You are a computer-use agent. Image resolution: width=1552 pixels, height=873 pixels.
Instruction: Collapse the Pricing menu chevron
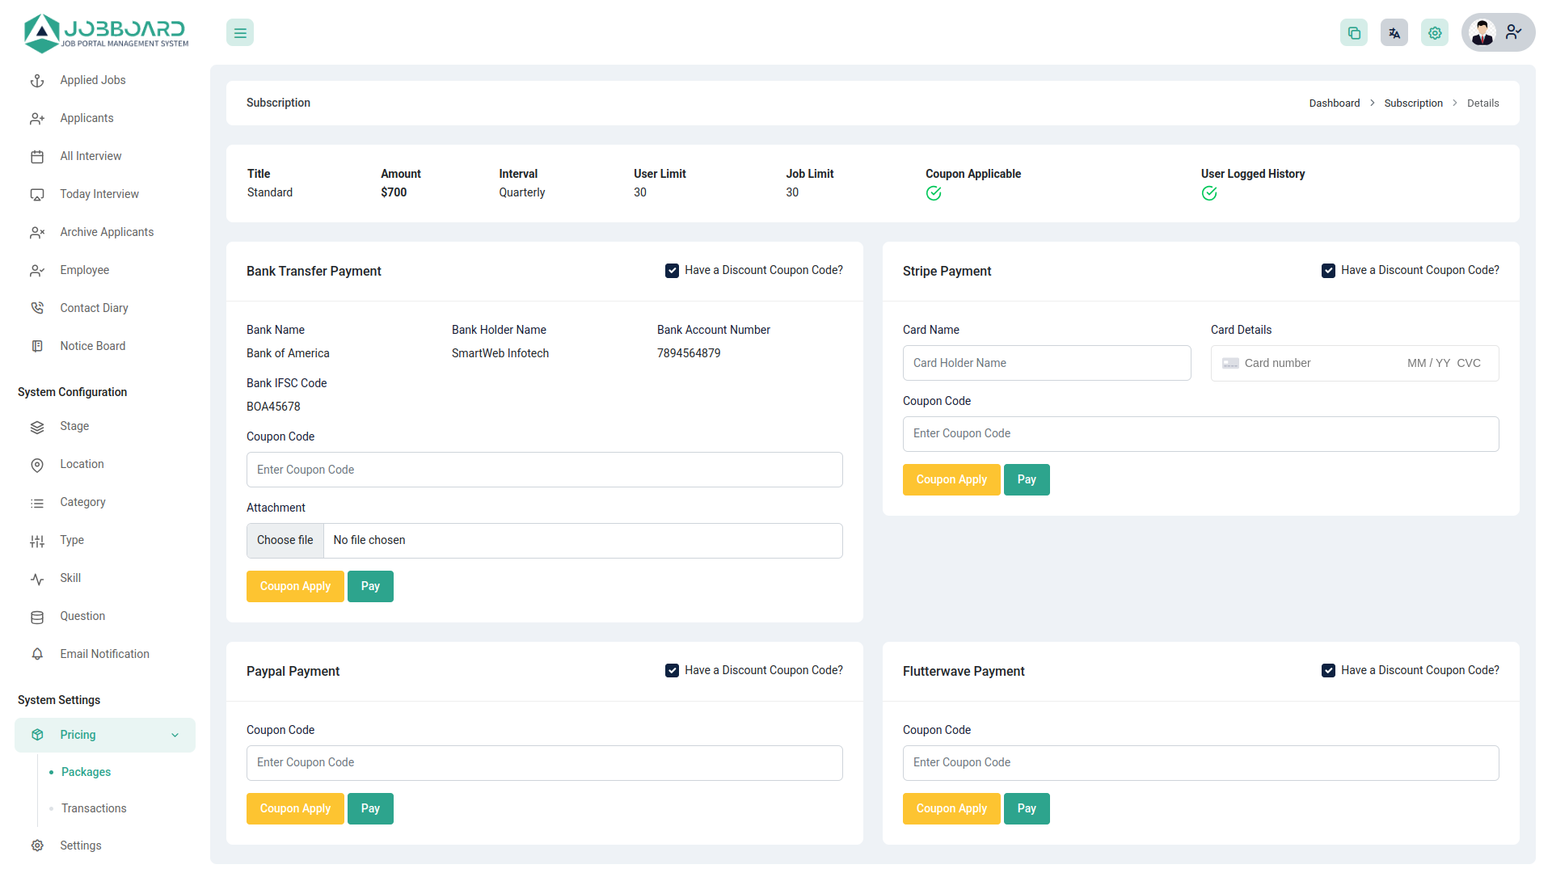175,735
